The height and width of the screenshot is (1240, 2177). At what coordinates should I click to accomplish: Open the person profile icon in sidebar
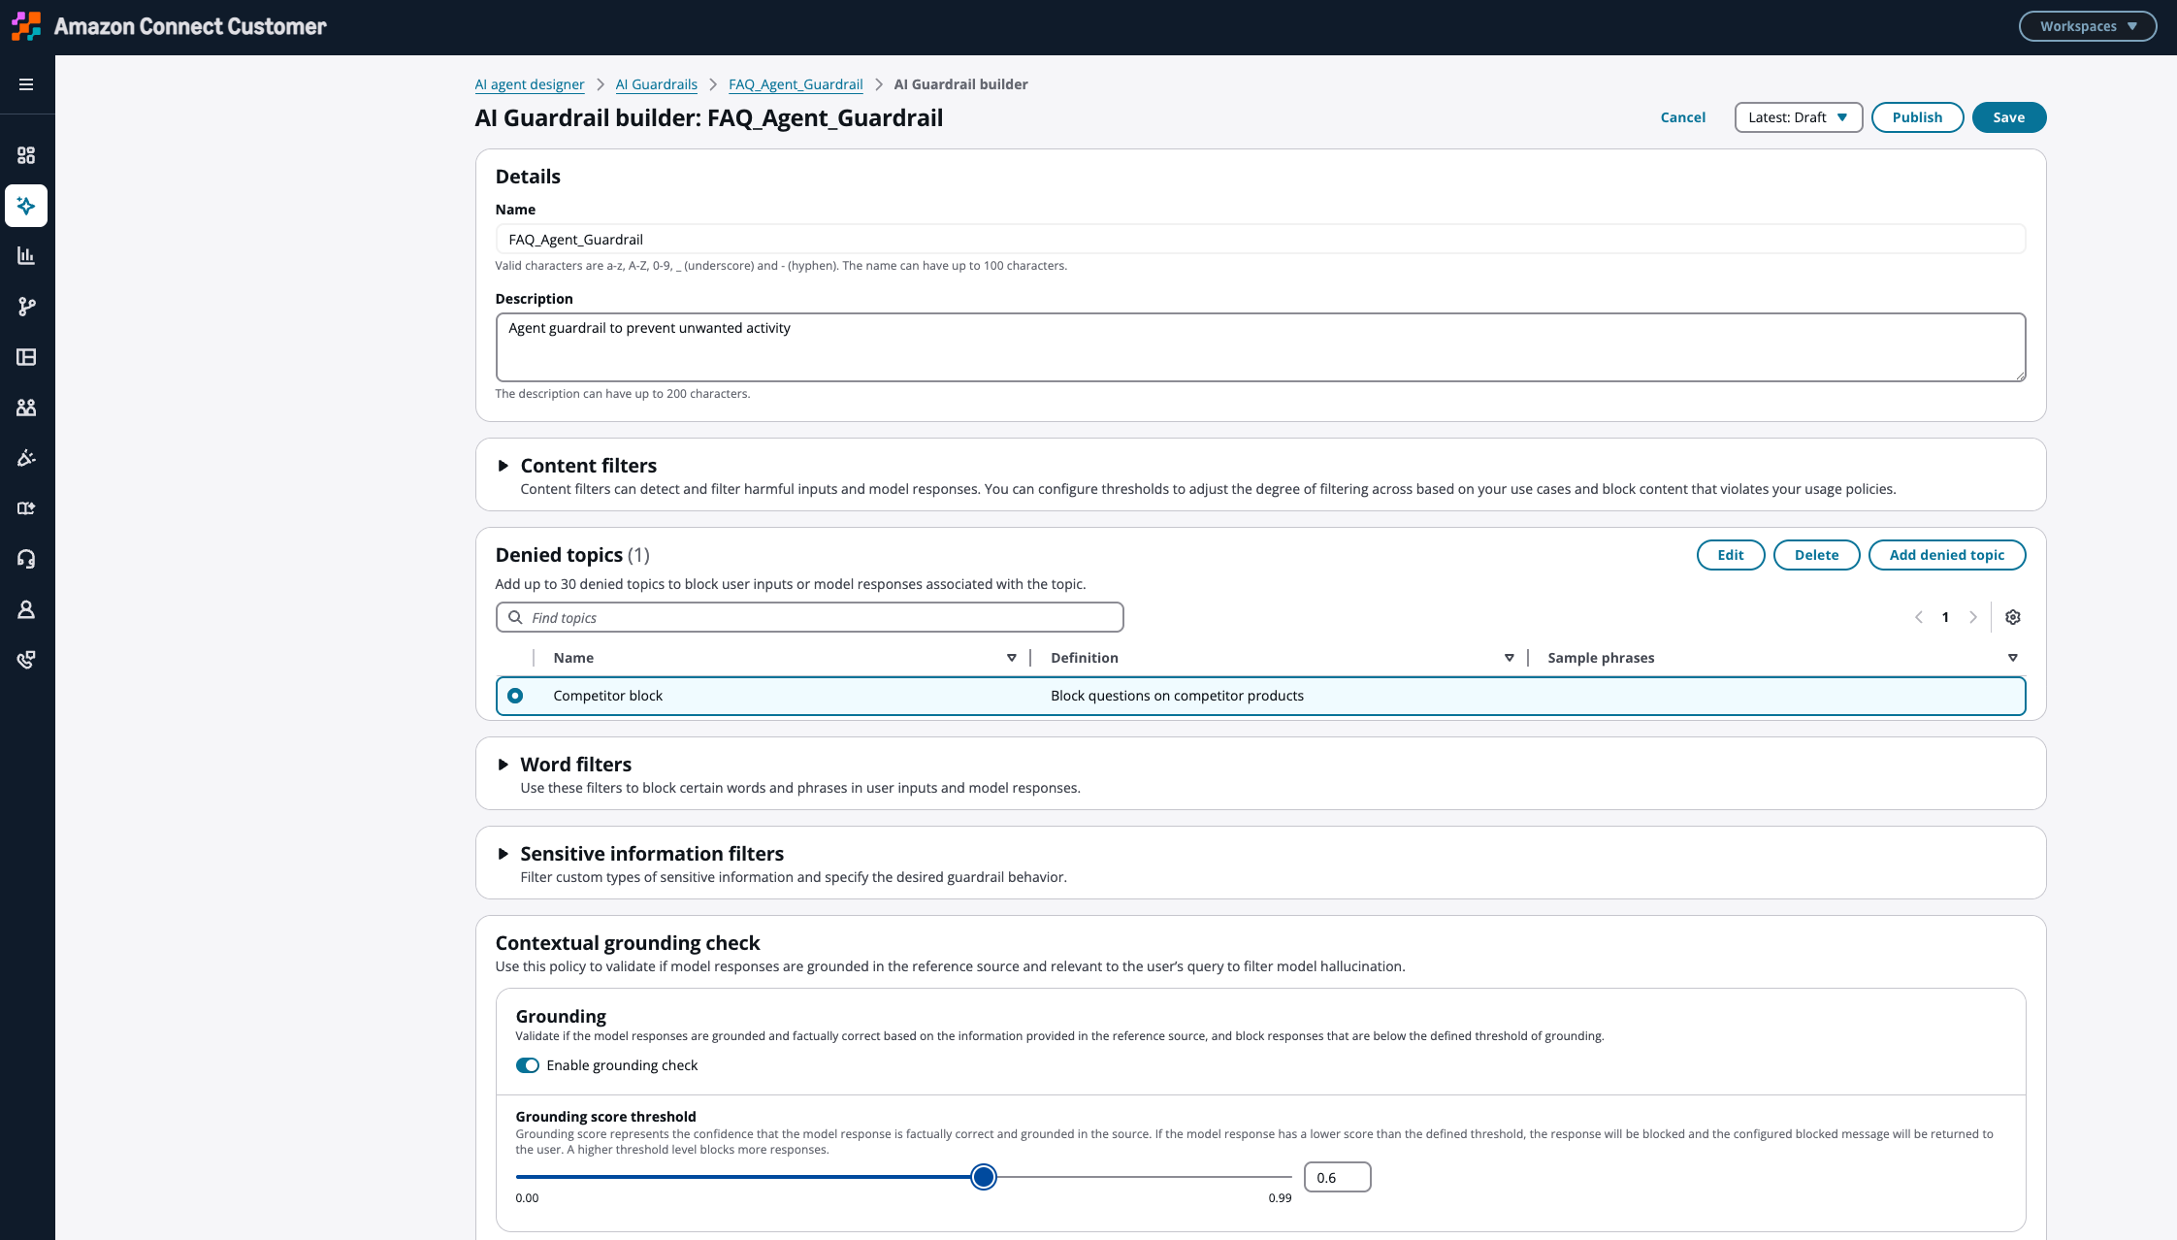[x=26, y=609]
